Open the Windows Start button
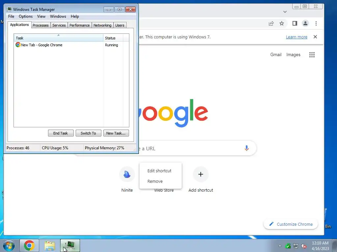 (9, 245)
